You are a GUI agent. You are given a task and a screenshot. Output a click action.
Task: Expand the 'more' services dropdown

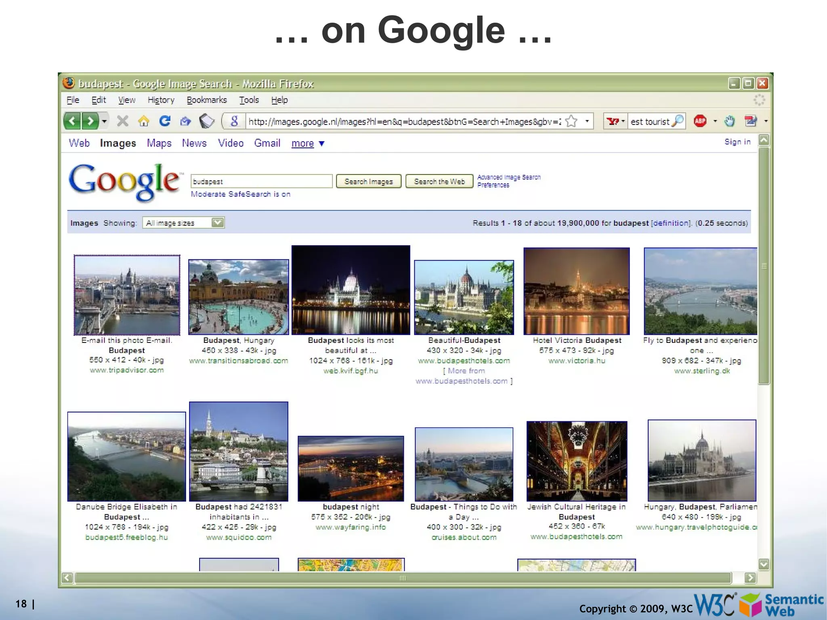click(308, 143)
